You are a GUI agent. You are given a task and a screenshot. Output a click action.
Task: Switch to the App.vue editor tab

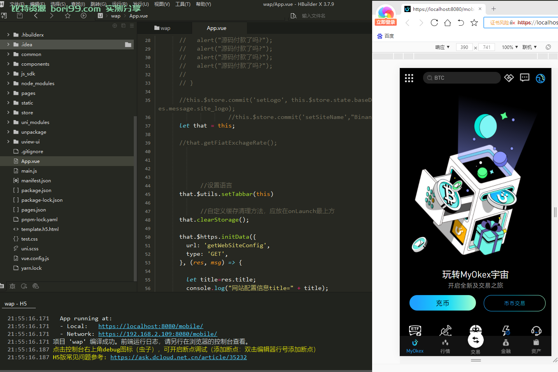pyautogui.click(x=219, y=28)
